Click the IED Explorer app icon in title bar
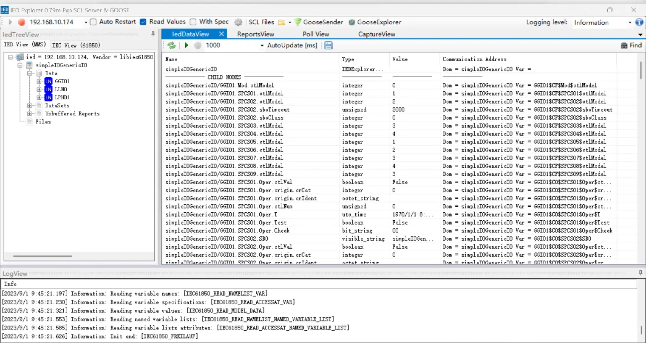 click(5, 10)
